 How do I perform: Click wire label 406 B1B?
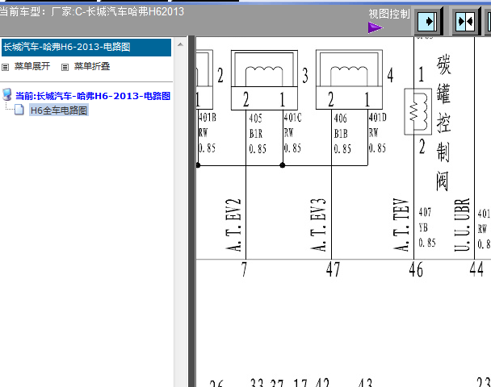pyautogui.click(x=342, y=134)
